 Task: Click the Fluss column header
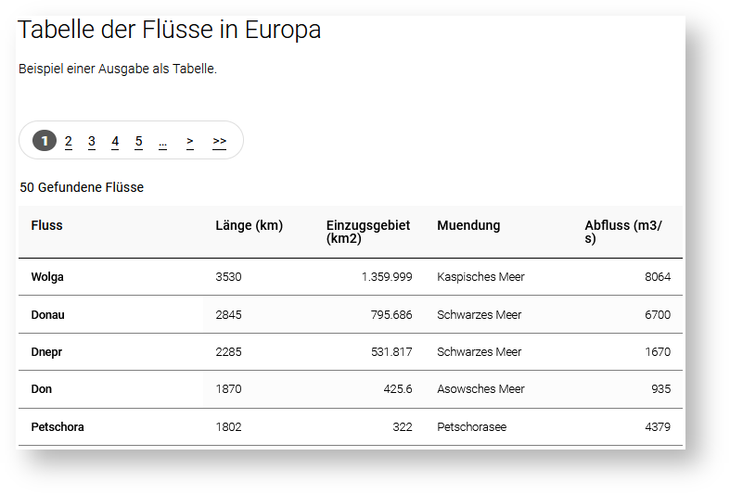46,225
